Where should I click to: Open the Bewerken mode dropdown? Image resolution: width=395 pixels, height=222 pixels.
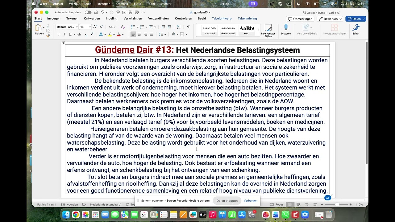pyautogui.click(x=330, y=19)
